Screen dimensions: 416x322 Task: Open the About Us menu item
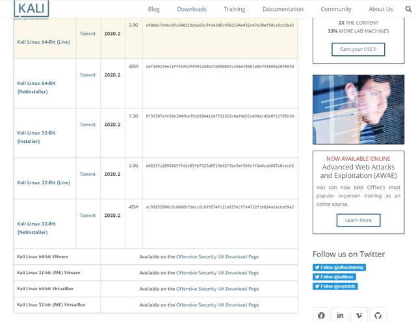[x=381, y=9]
